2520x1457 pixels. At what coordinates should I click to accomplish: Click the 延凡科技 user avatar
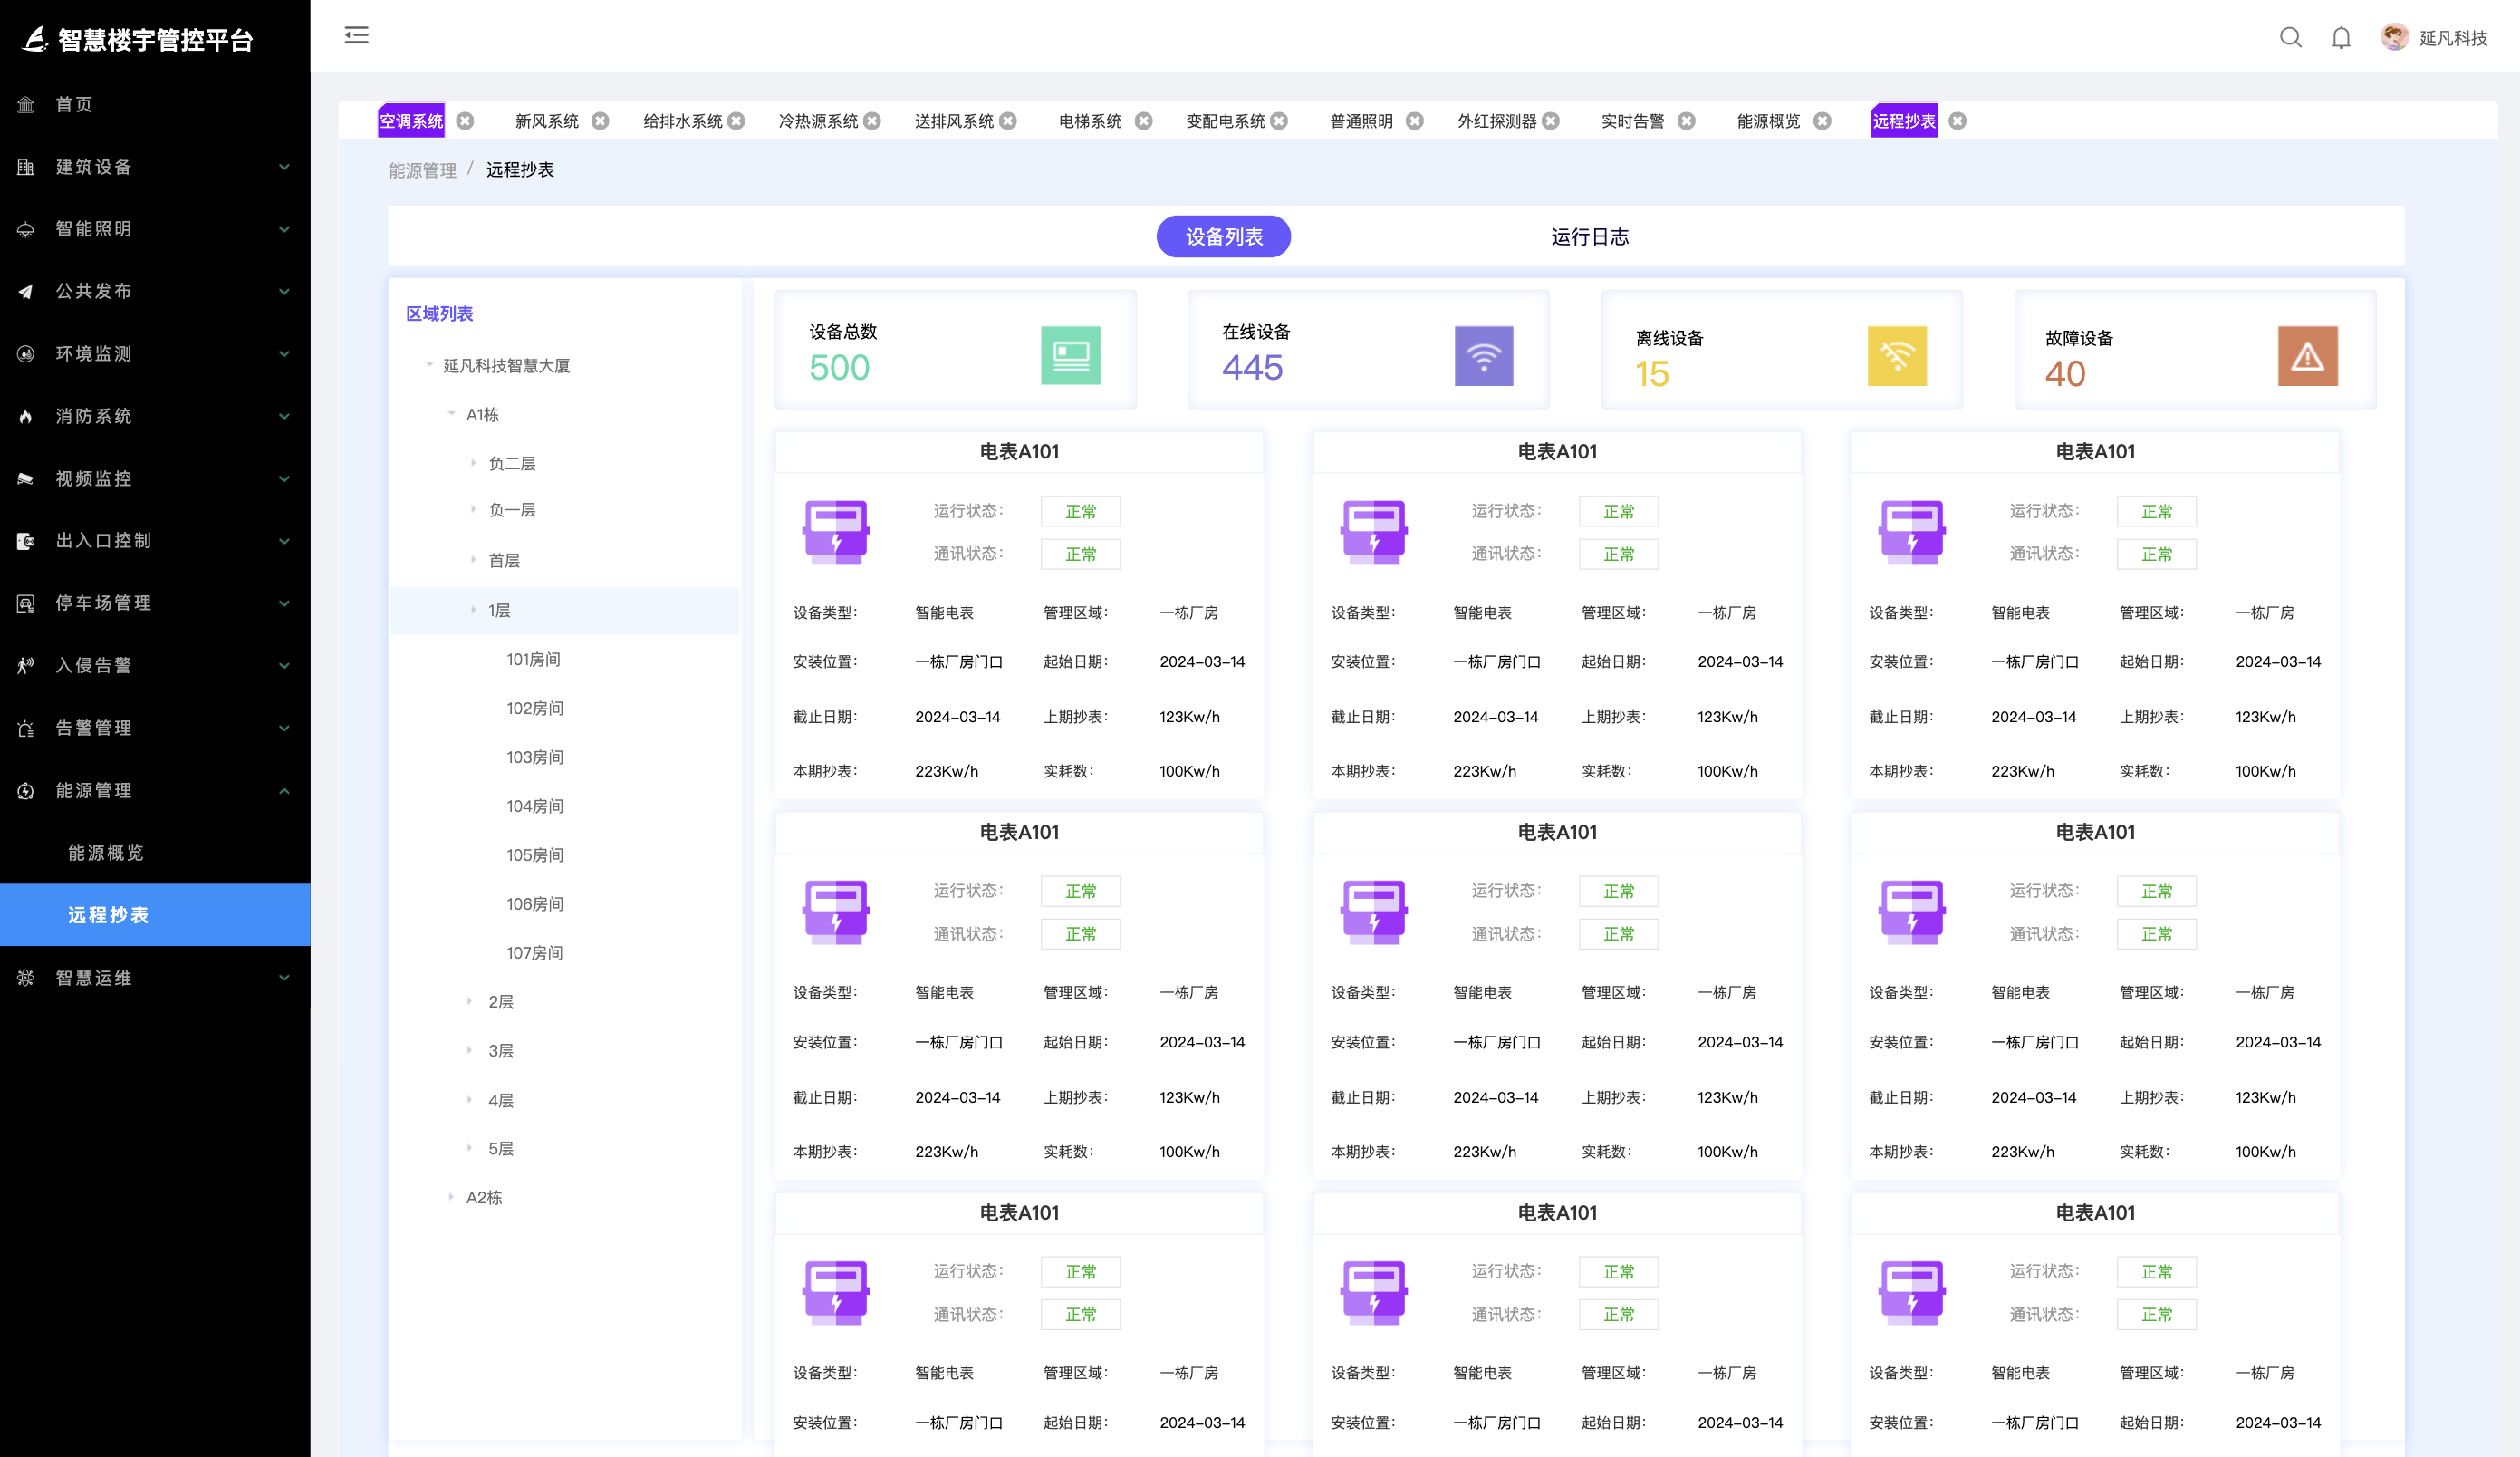pos(2394,37)
